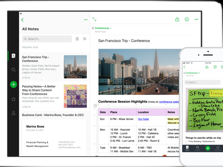223x167 pixels.
Task: Tap the Shortcuts tab on the phone's bottom bar
Action: click(218, 148)
